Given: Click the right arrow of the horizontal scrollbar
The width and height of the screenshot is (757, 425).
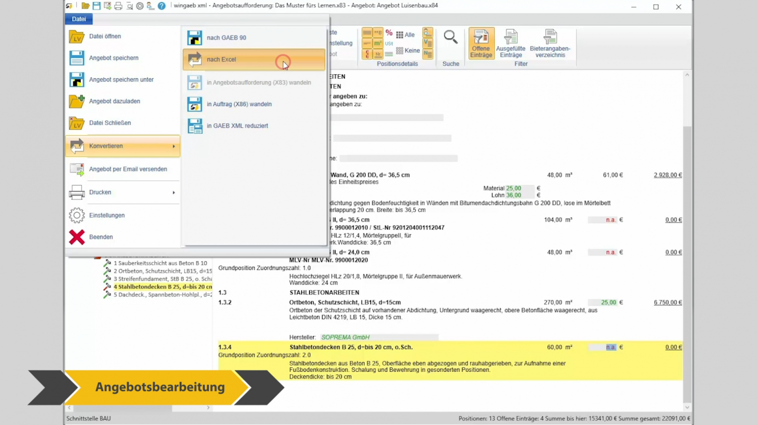Looking at the screenshot, I should pos(208,407).
